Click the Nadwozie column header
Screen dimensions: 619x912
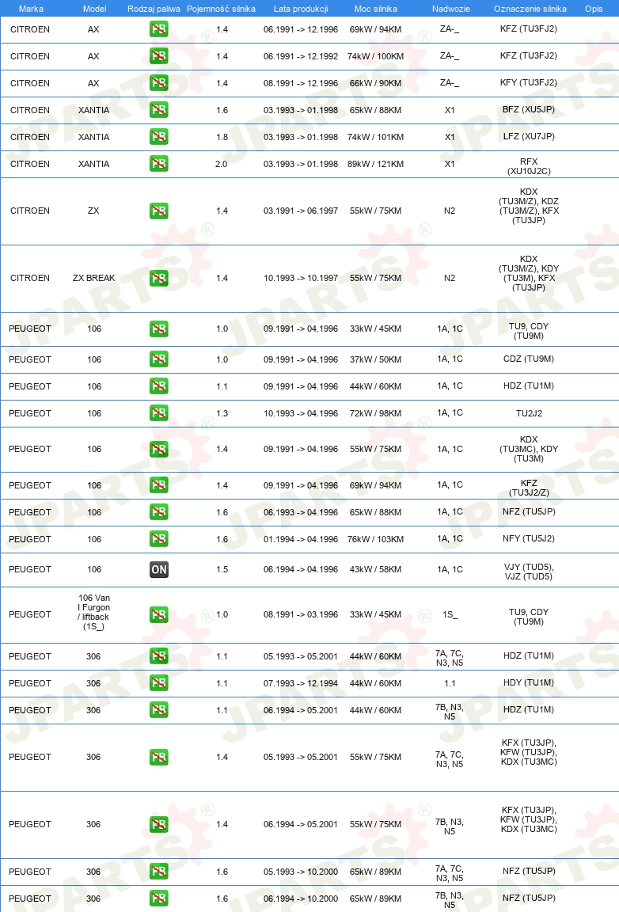(451, 9)
